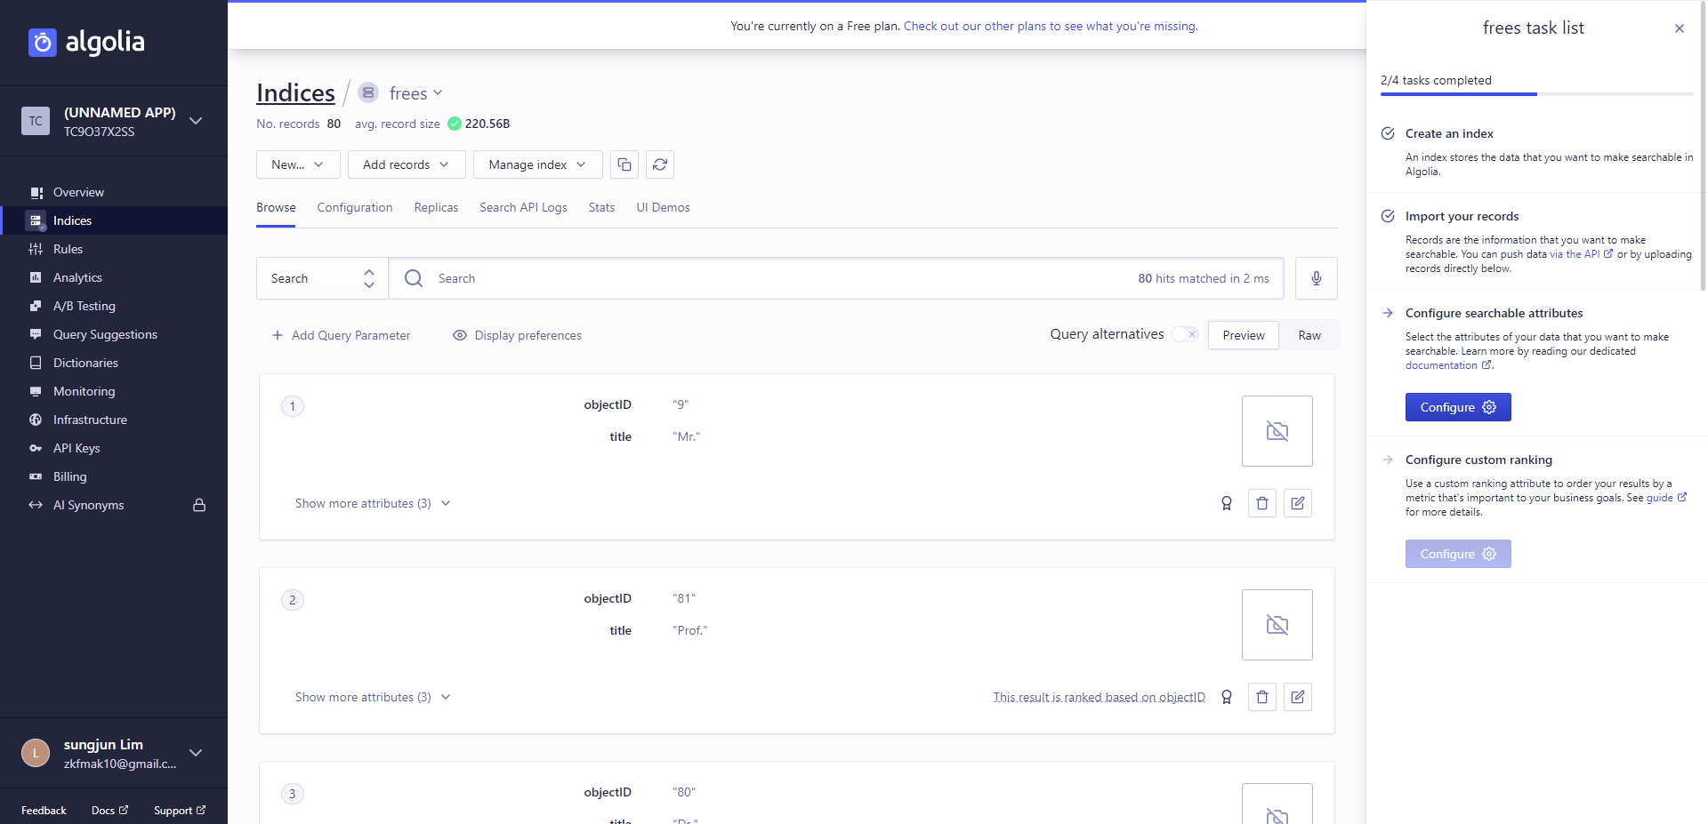Open the other plans link in banner
1708x824 pixels.
[1051, 26]
